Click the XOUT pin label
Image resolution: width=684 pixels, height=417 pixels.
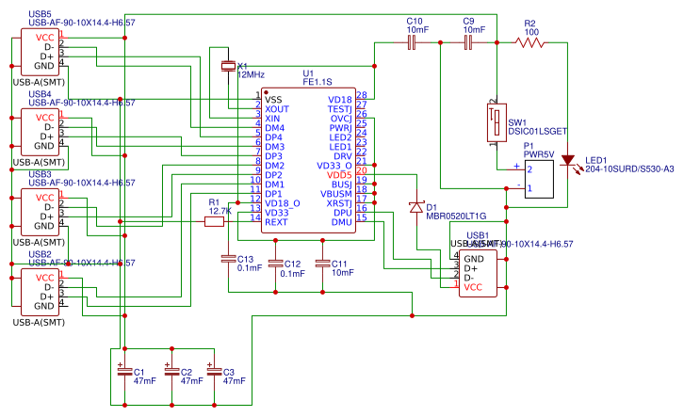point(277,109)
